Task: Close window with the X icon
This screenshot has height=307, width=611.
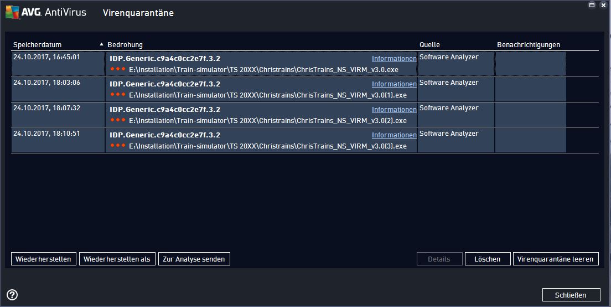Action: point(603,5)
